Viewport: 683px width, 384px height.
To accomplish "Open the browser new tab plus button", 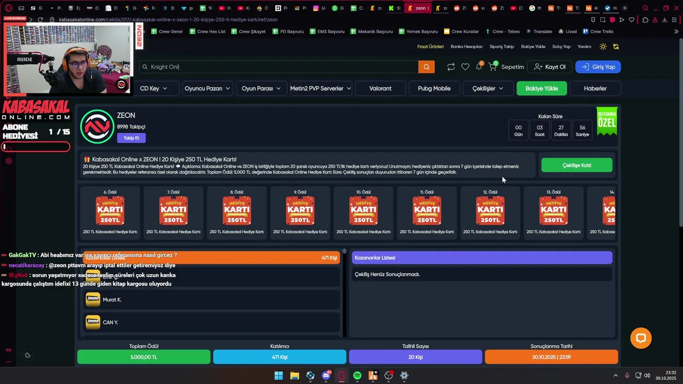I will click(x=625, y=8).
